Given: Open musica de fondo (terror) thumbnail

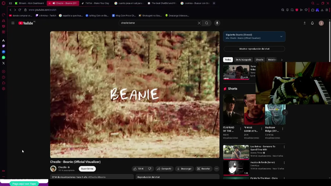Looking at the screenshot, I should coord(236,168).
